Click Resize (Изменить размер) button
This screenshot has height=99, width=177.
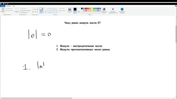tap(25, 10)
